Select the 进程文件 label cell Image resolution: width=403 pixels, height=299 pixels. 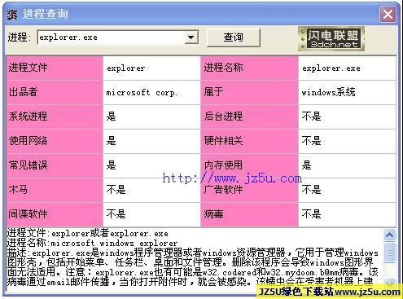coord(55,68)
